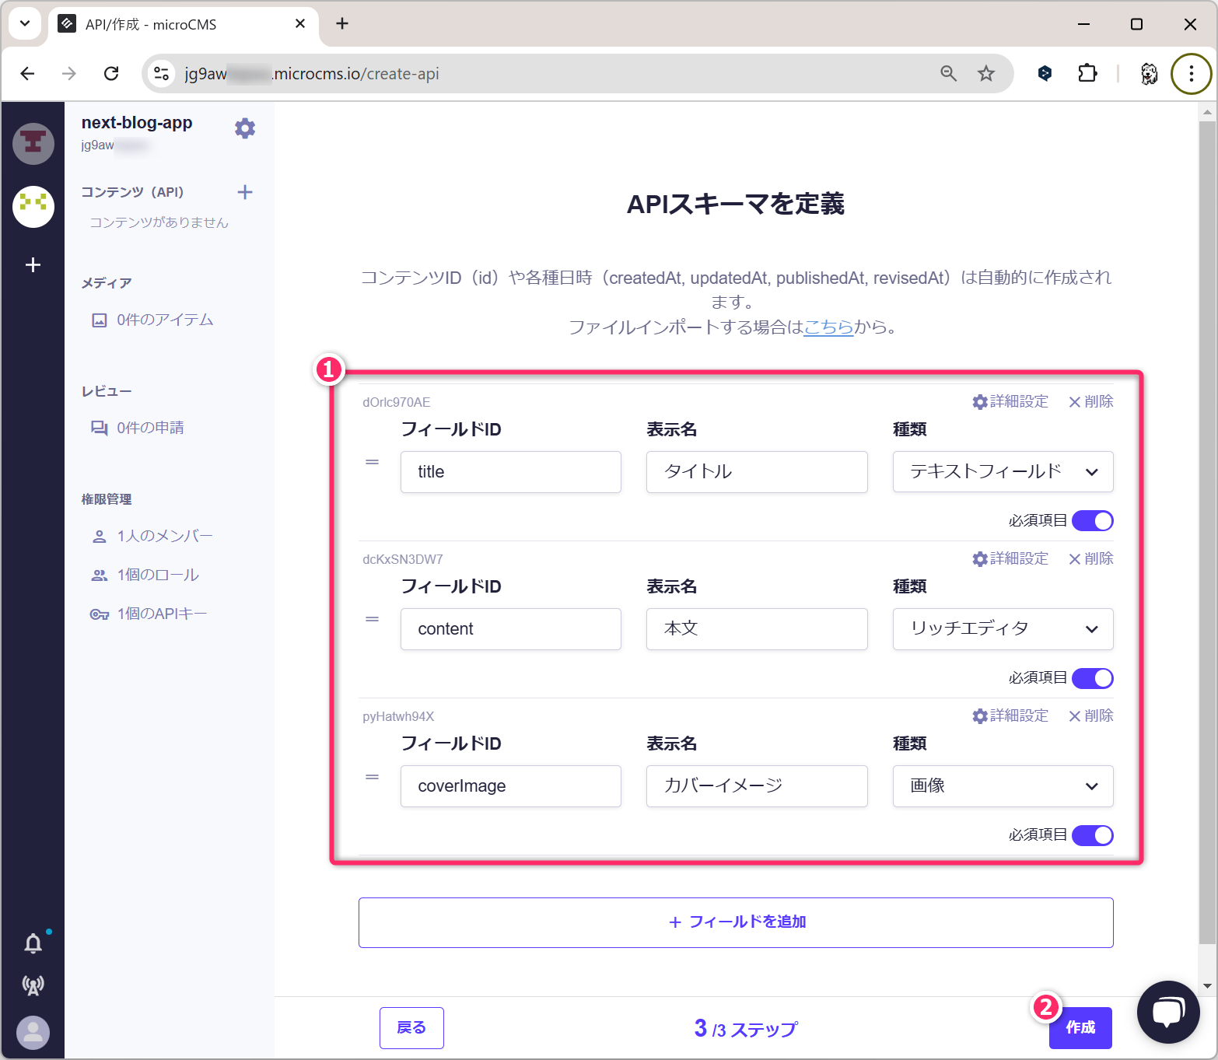Image resolution: width=1218 pixels, height=1060 pixels.
Task: Click フィールドを追加 button
Action: click(x=736, y=922)
